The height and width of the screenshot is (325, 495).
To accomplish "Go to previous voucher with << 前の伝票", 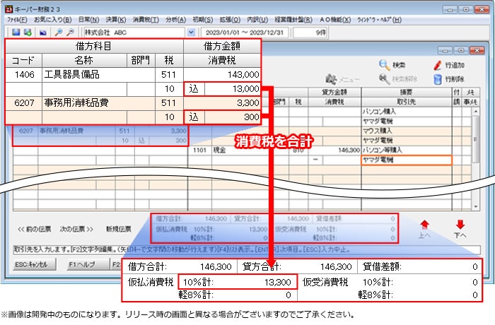I will [34, 229].
